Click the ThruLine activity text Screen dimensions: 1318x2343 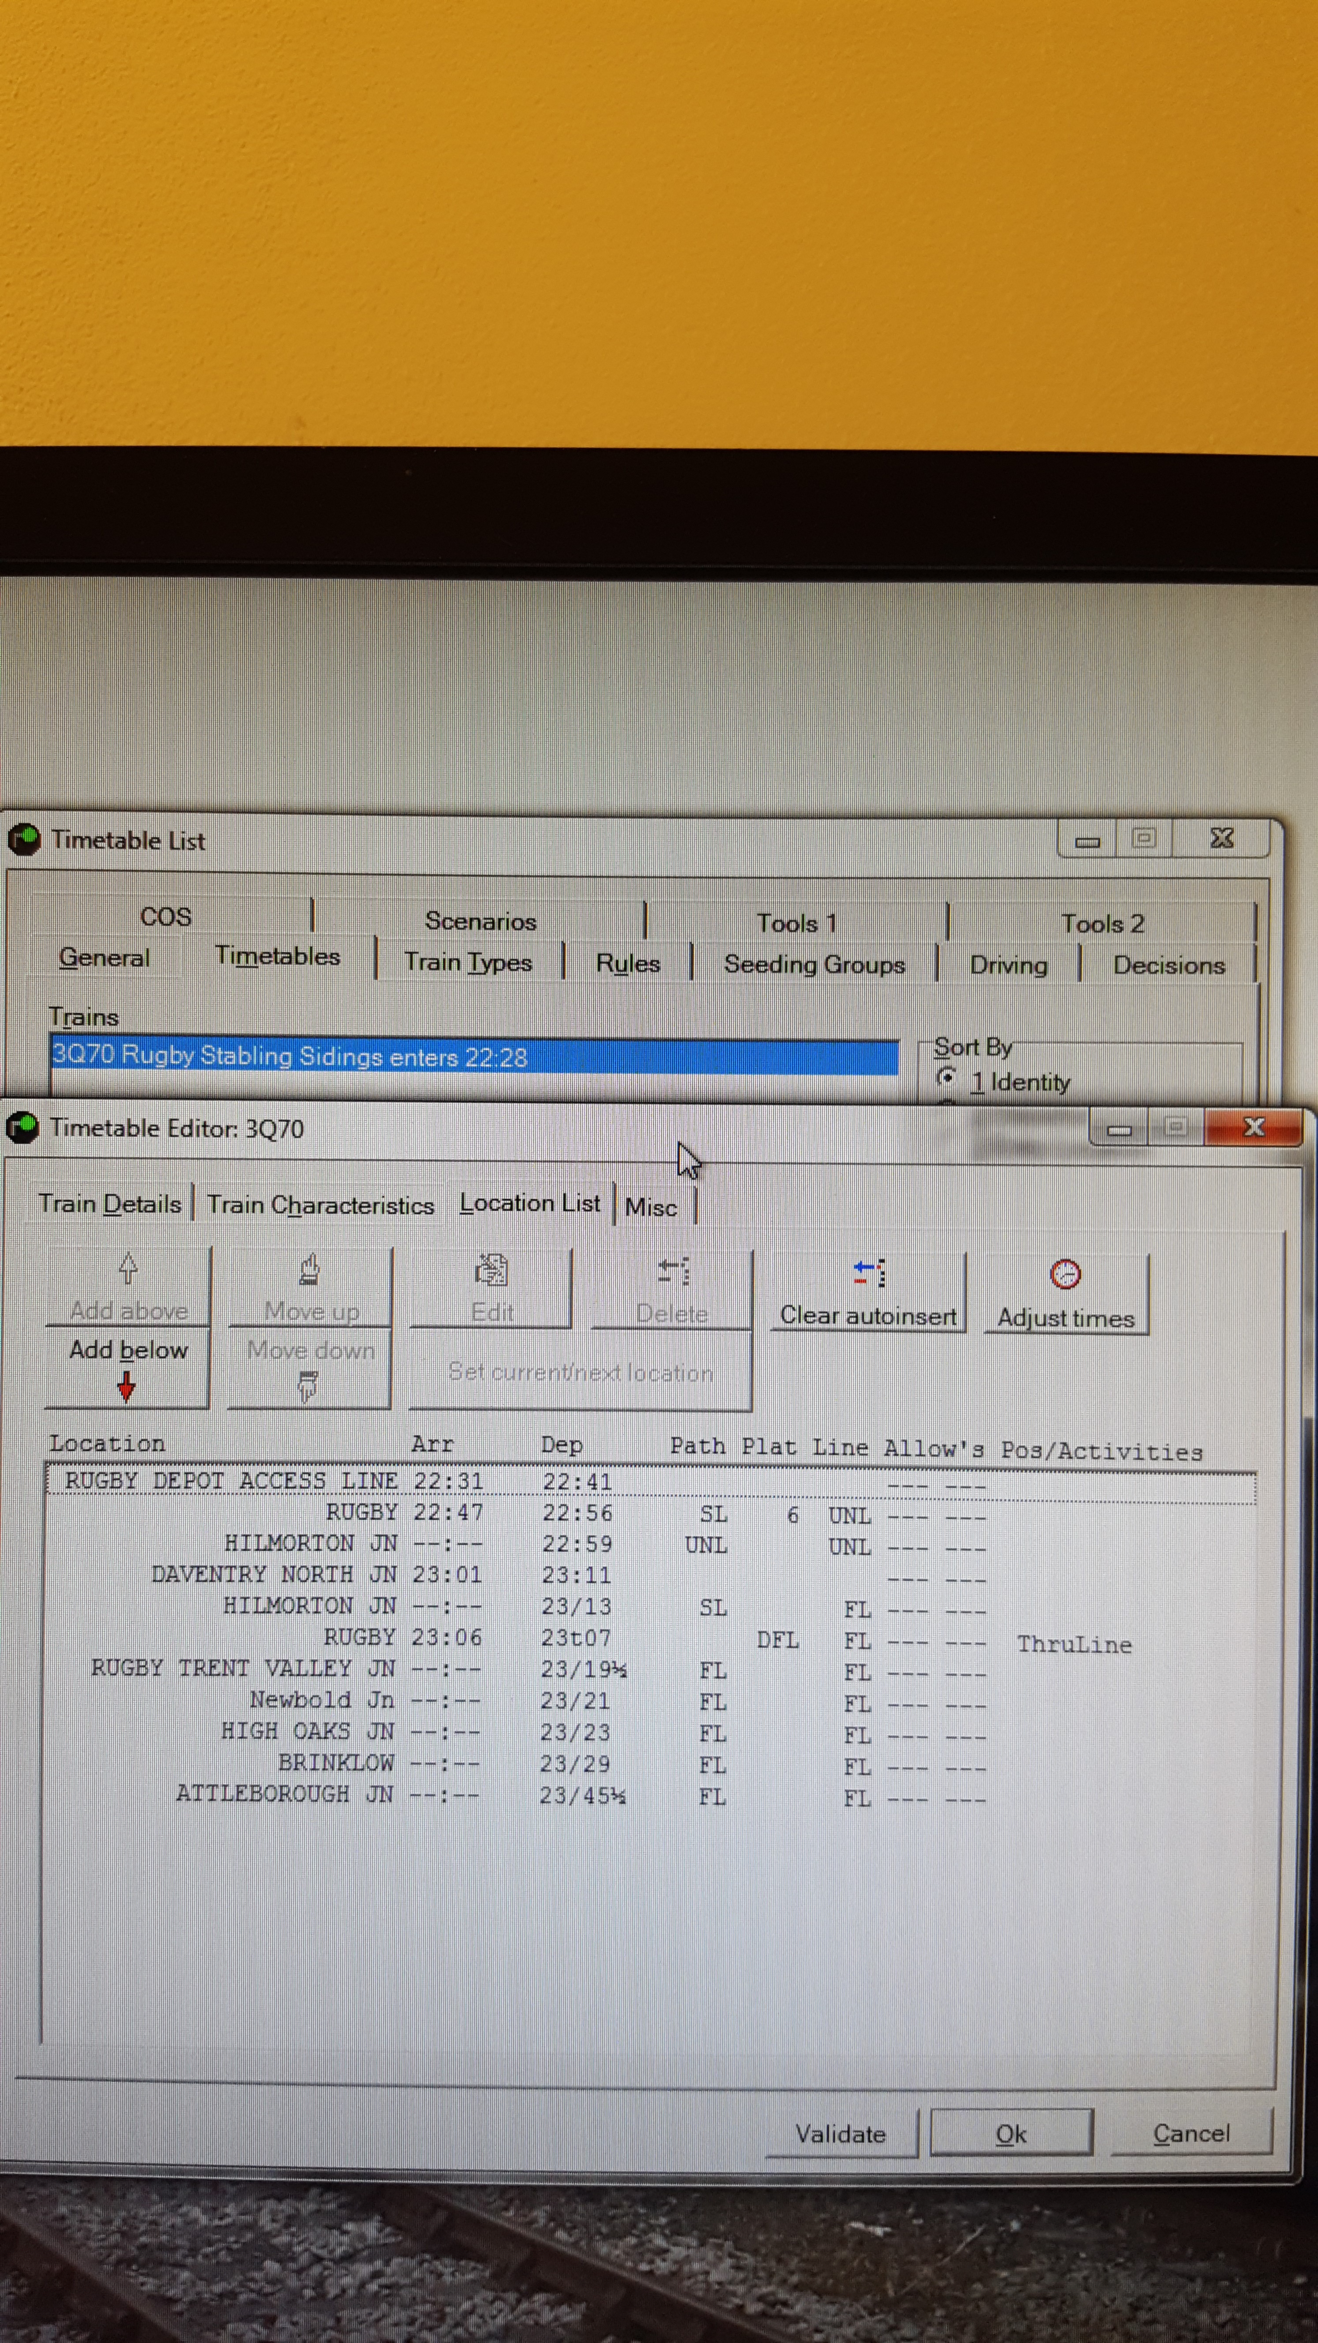click(1074, 1643)
